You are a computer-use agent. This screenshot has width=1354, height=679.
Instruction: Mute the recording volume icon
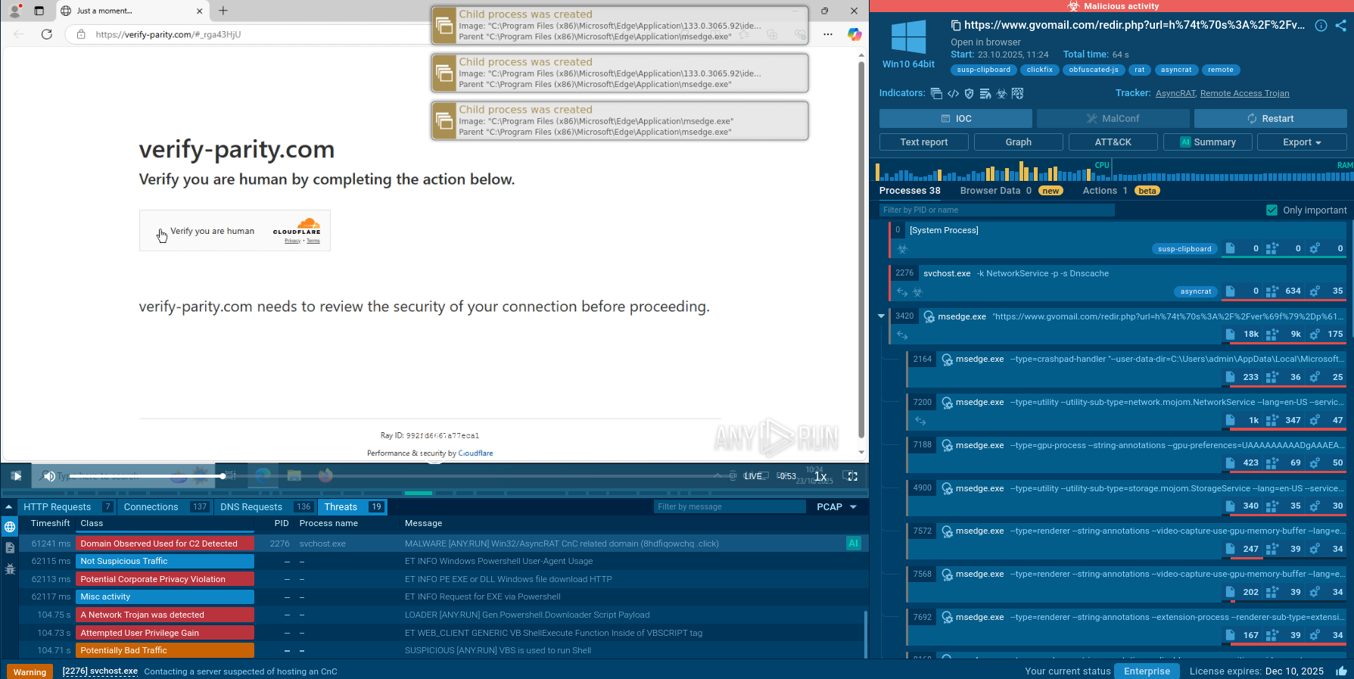coord(48,476)
